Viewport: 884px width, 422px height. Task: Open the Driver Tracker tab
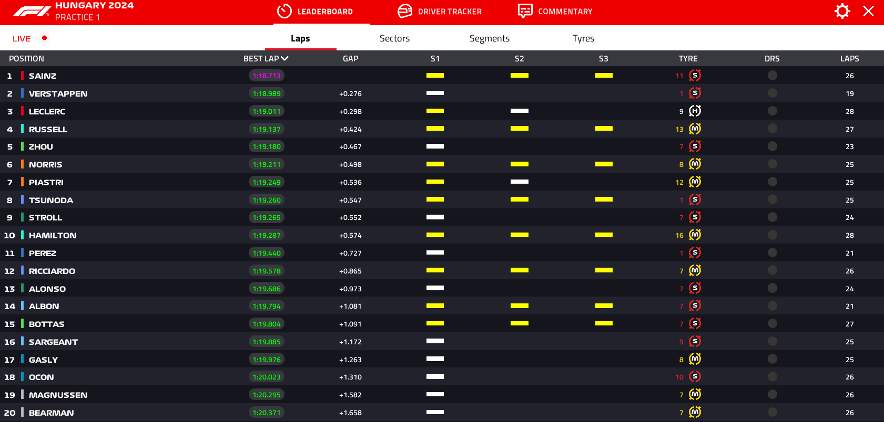pos(440,12)
